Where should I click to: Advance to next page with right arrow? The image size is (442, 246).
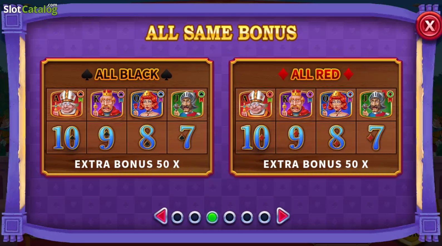(x=283, y=216)
